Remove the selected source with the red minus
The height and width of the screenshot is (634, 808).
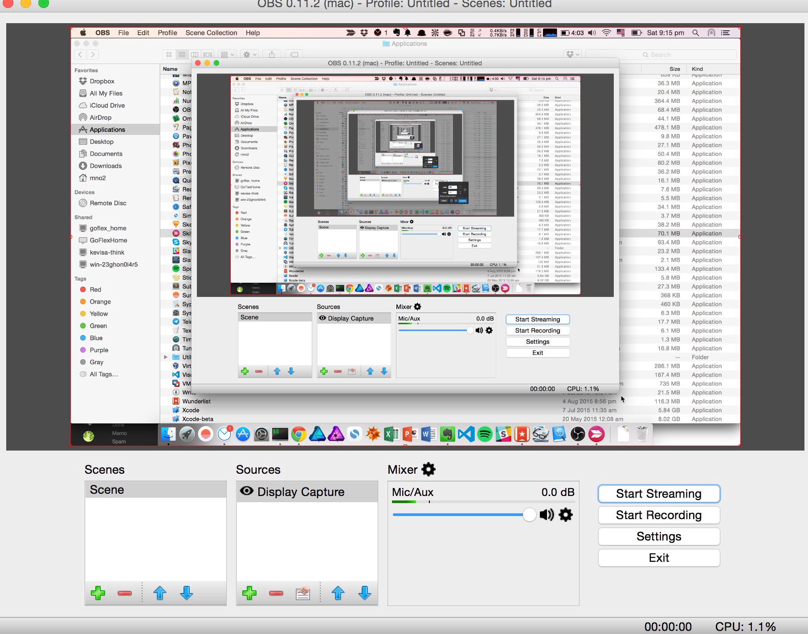pos(276,593)
